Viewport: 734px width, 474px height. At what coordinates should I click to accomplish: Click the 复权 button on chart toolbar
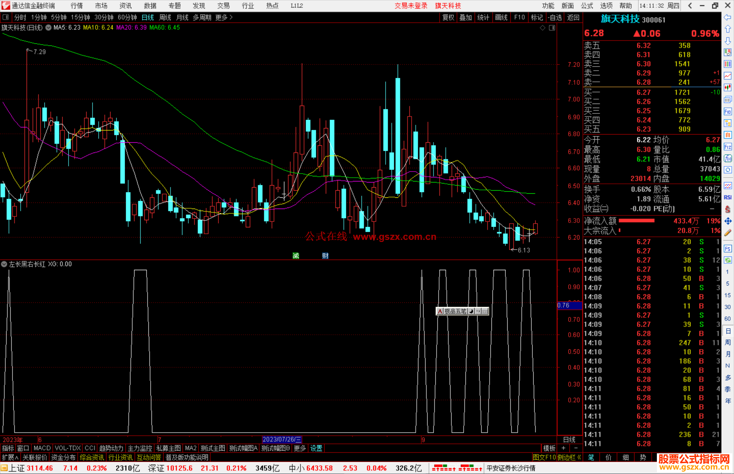(x=448, y=17)
